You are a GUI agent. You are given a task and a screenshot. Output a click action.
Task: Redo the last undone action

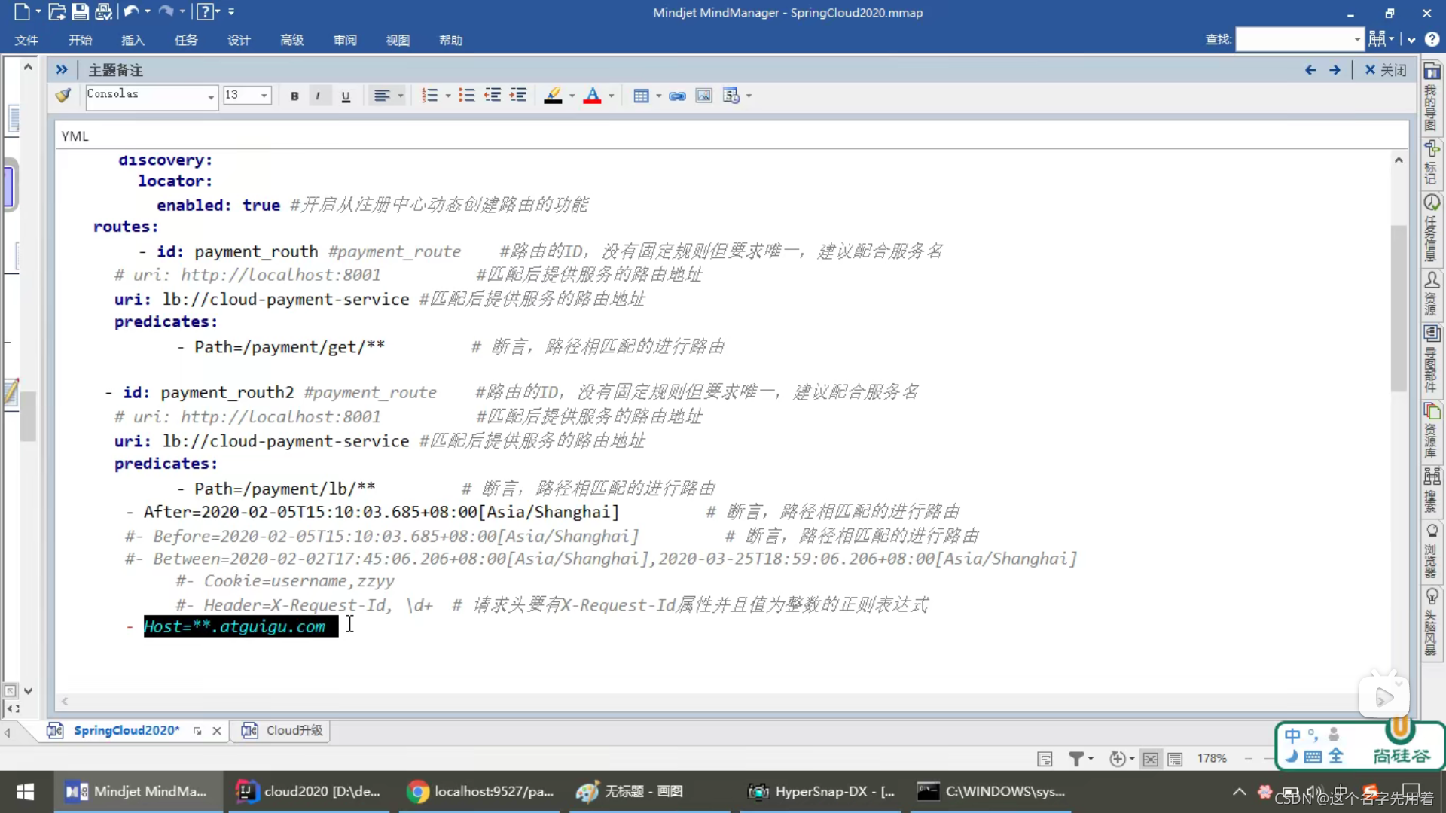click(x=166, y=12)
